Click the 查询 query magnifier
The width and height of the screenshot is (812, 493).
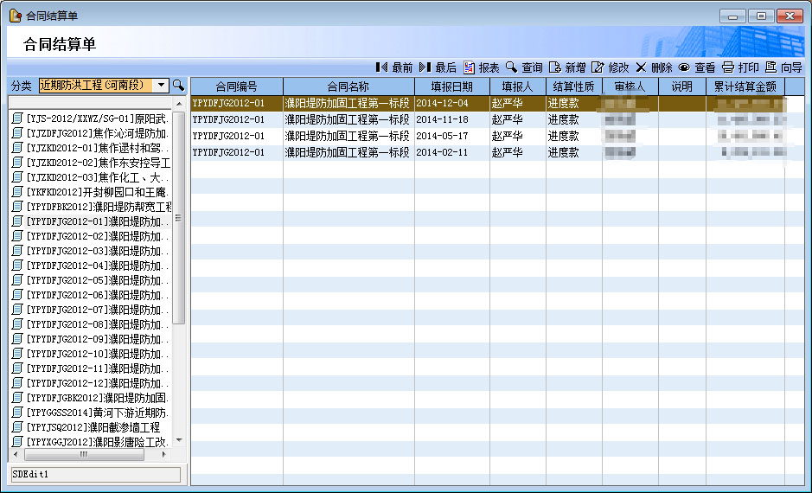click(x=524, y=67)
